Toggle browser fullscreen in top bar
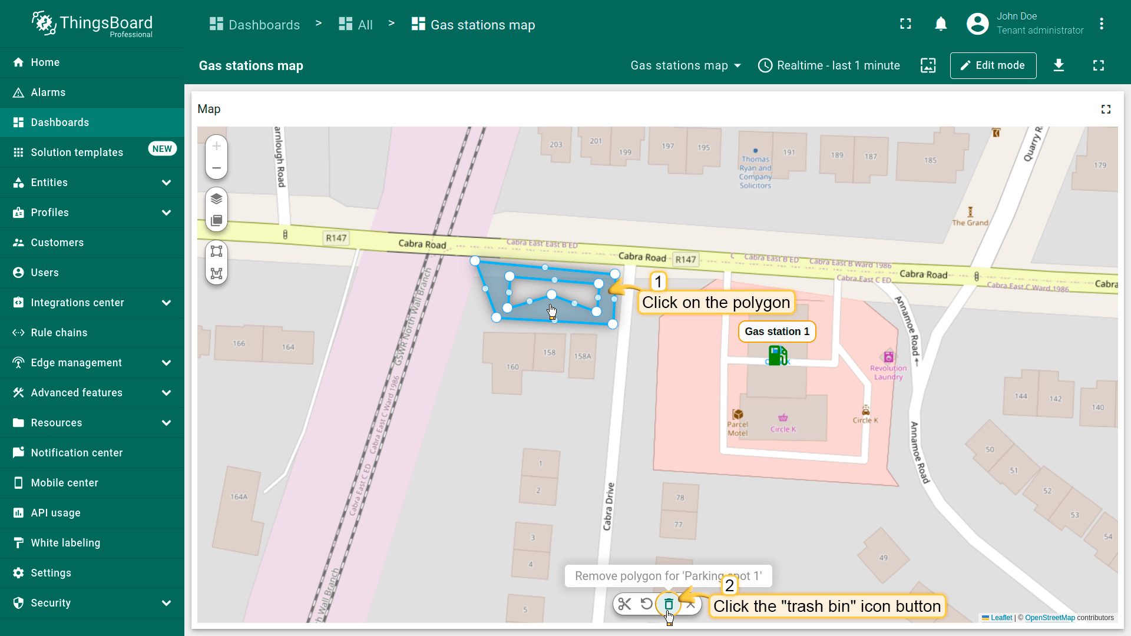Viewport: 1131px width, 636px height. tap(905, 24)
